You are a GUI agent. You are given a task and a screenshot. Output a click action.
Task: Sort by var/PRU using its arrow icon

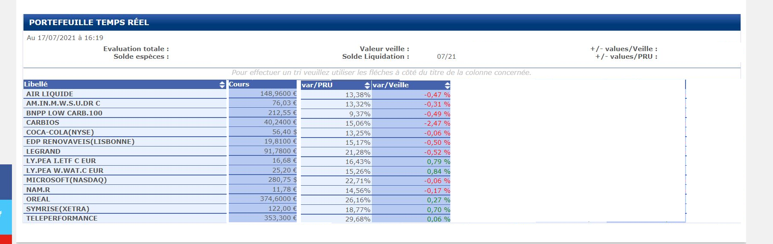click(367, 85)
